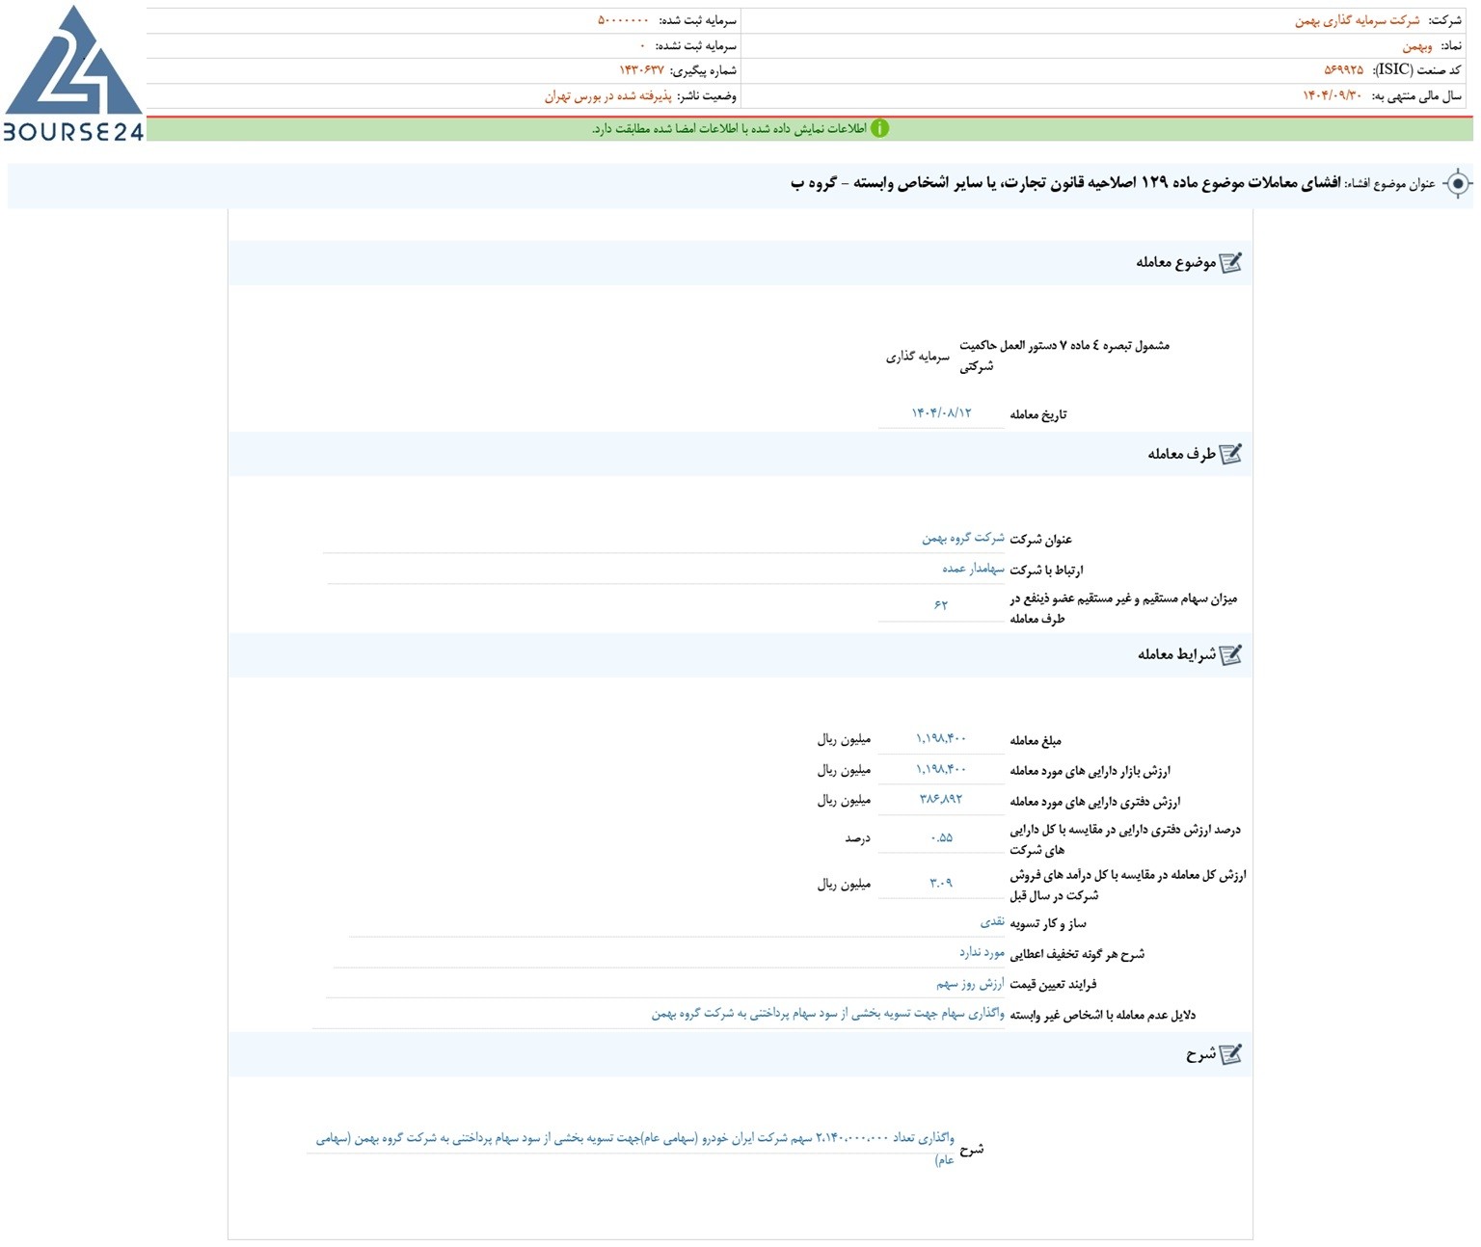This screenshot has height=1247, width=1481.
Task: Click the Bourse24 logo
Action: [x=73, y=73]
